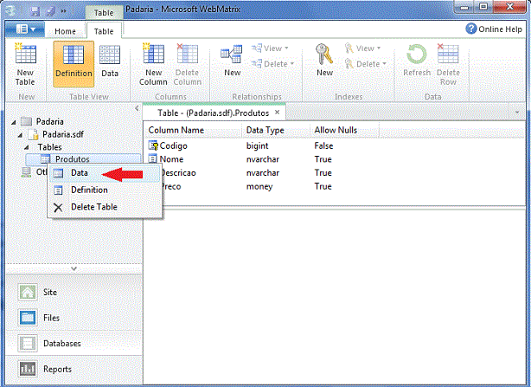Select the Padaria.sdf database file
Viewport: 531px width, 387px height.
tap(63, 134)
